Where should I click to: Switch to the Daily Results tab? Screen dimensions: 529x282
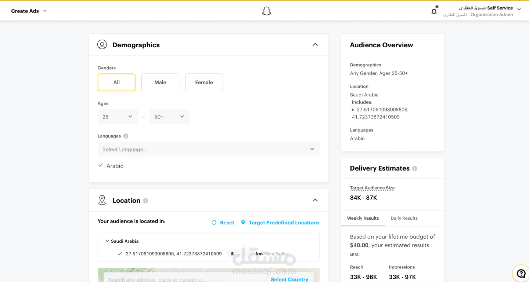coord(404,218)
